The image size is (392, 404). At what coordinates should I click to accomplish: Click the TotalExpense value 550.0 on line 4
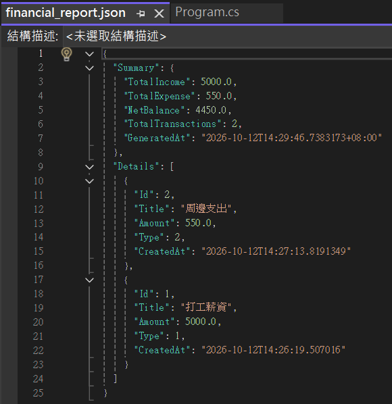click(x=218, y=96)
